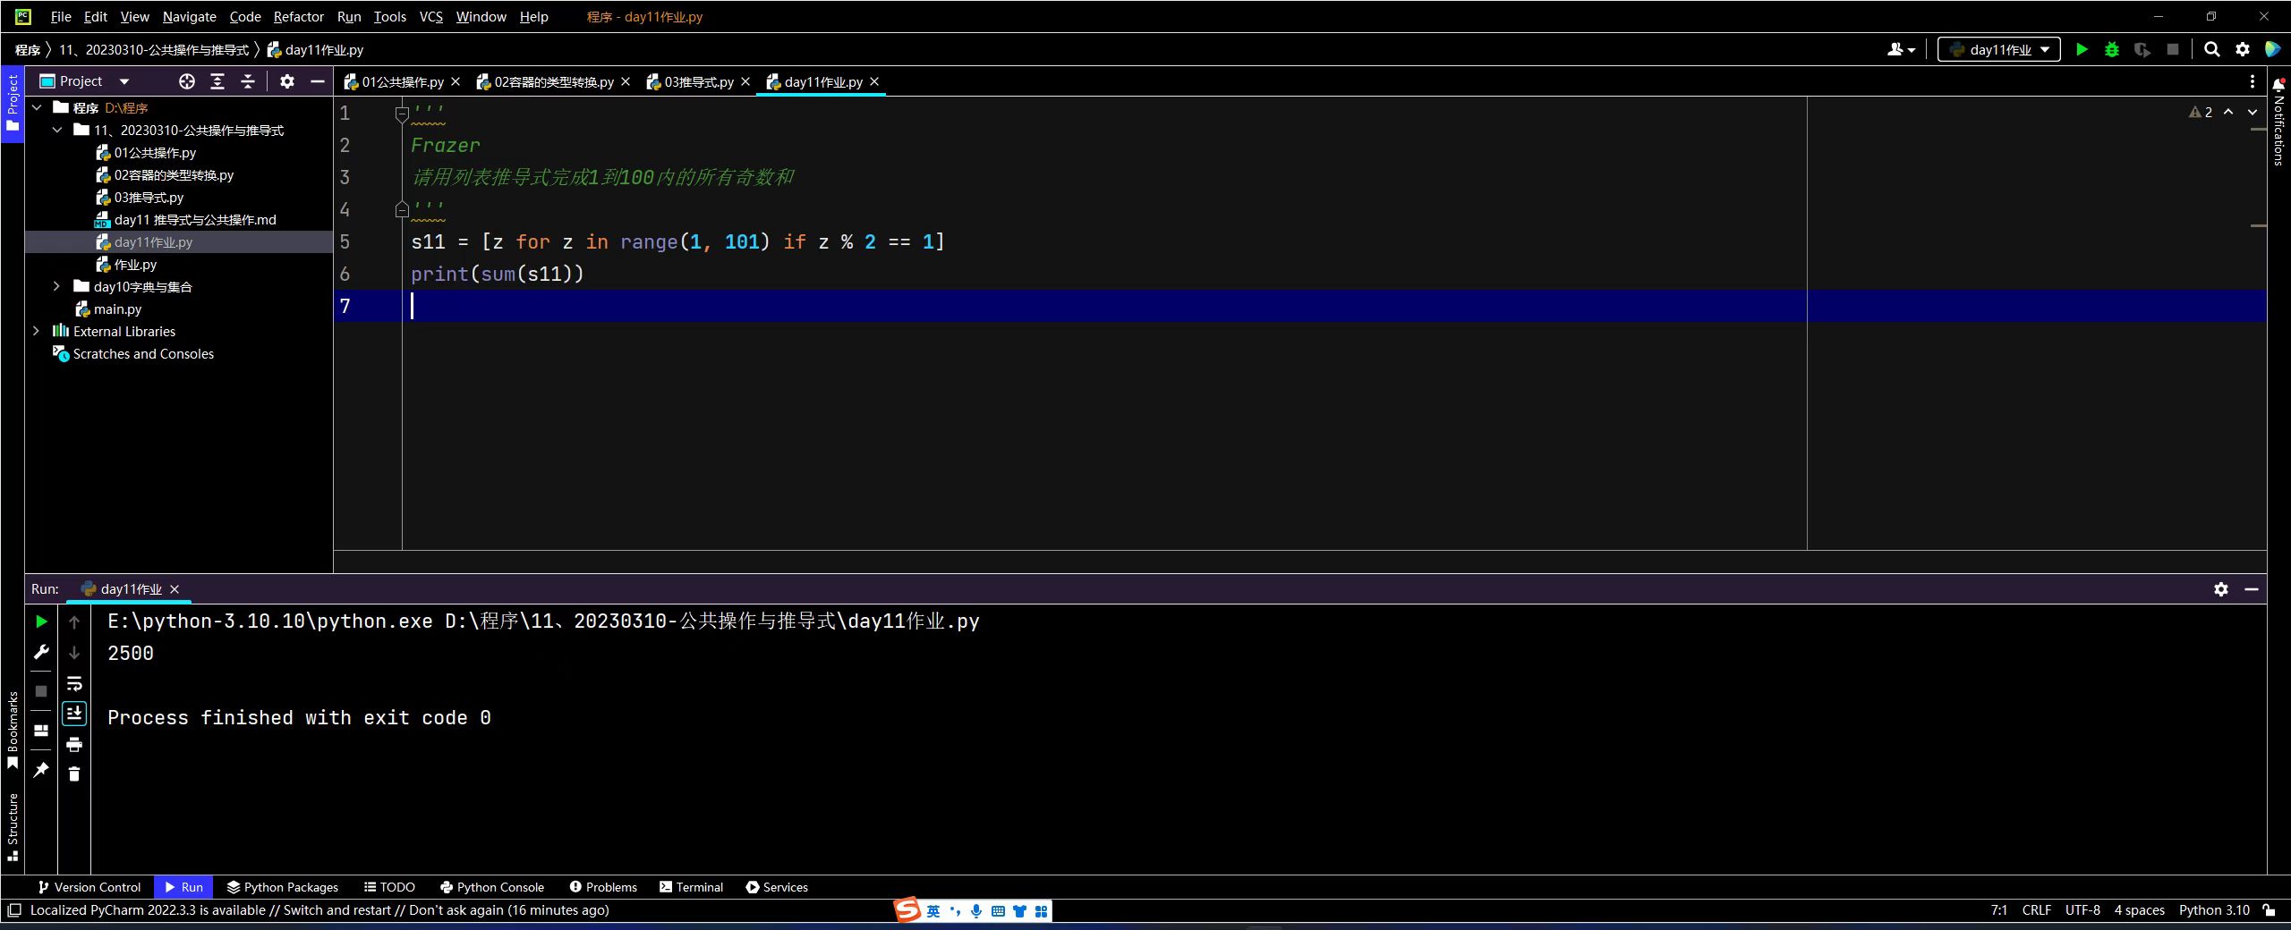
Task: Click the print icon in Run panel
Action: tap(74, 744)
